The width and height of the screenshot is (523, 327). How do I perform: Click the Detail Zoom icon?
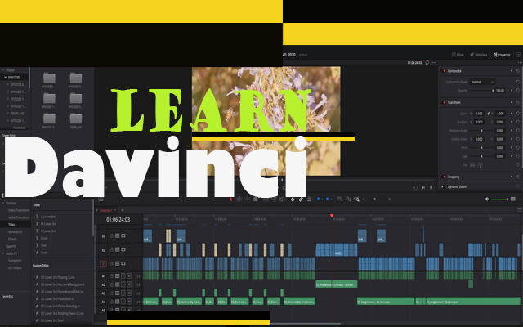pyautogui.click(x=348, y=199)
